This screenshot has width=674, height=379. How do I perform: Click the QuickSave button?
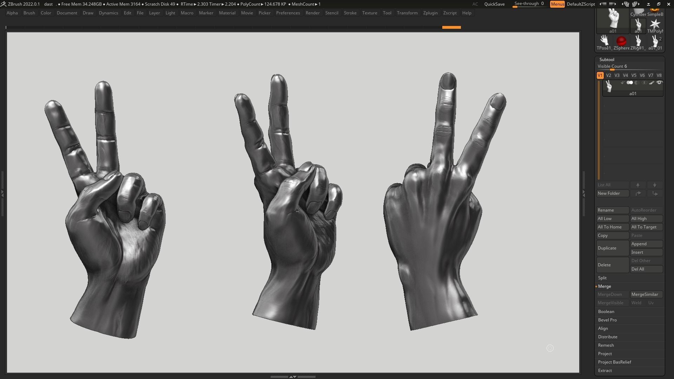(x=494, y=4)
